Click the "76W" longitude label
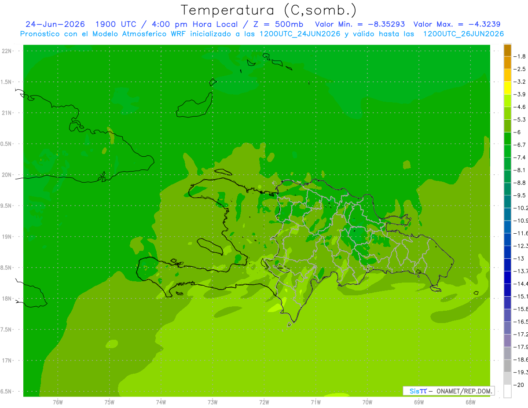 pos(58,402)
